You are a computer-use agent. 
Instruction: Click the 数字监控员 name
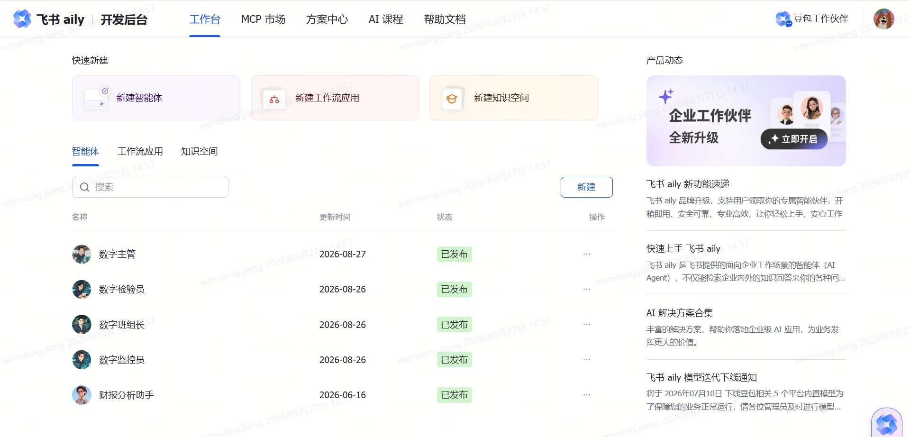(x=122, y=360)
